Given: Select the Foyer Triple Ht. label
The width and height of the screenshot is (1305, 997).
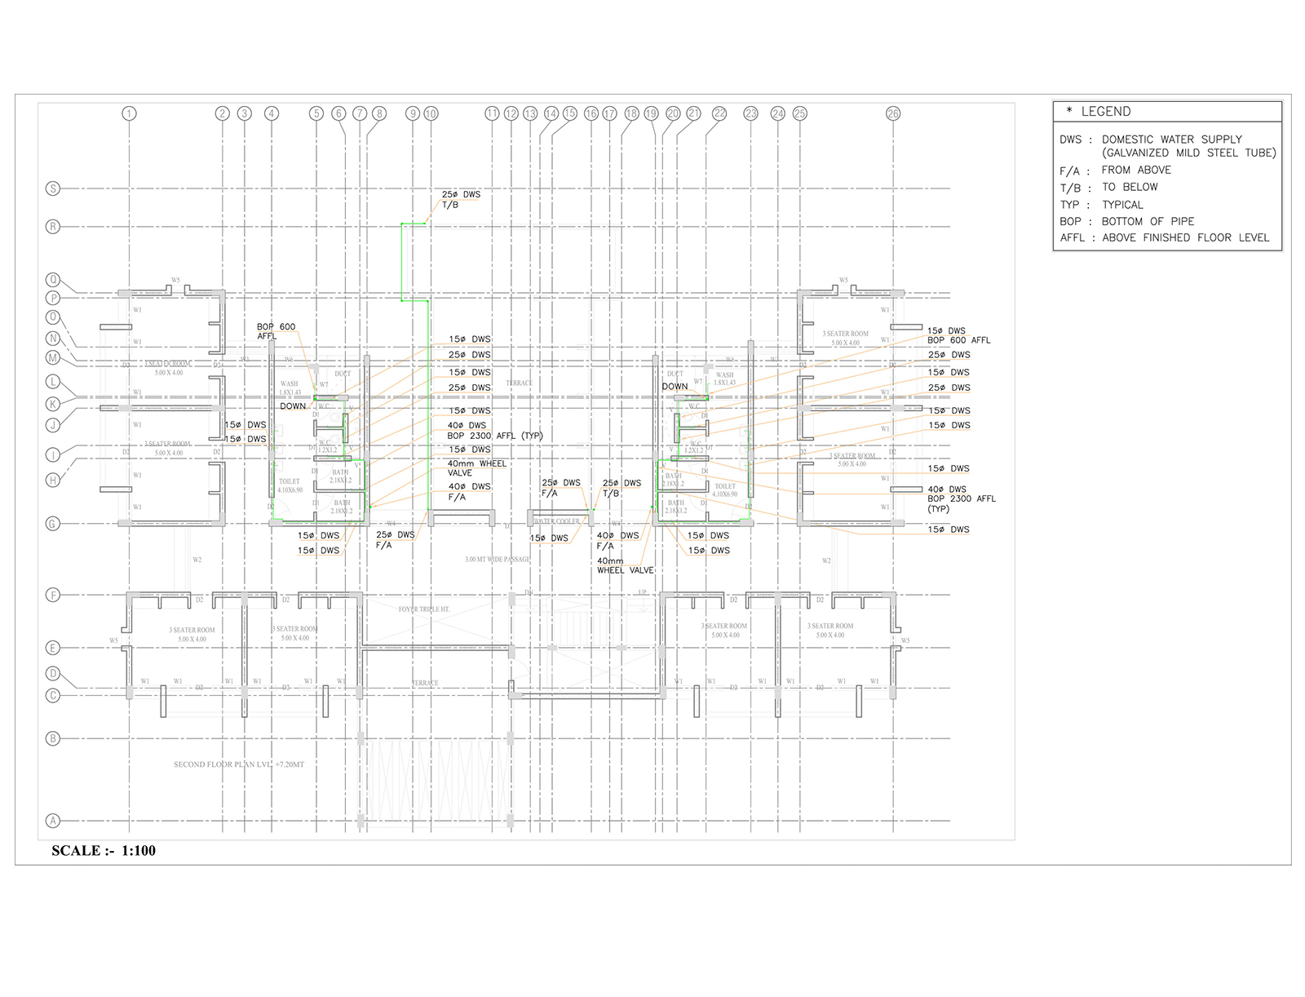Looking at the screenshot, I should coord(423,609).
